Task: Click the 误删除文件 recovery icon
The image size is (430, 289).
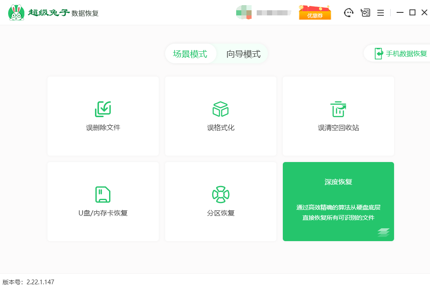Action: pos(103,109)
